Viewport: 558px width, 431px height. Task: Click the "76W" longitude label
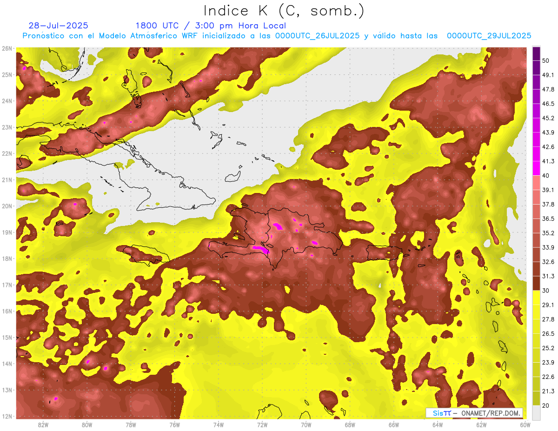click(175, 425)
